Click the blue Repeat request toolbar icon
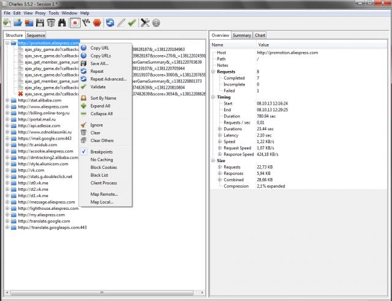Viewport: 392px width, 301px height. (110, 23)
